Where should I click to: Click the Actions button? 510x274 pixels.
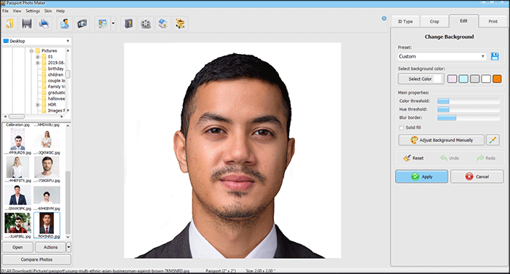[50, 247]
